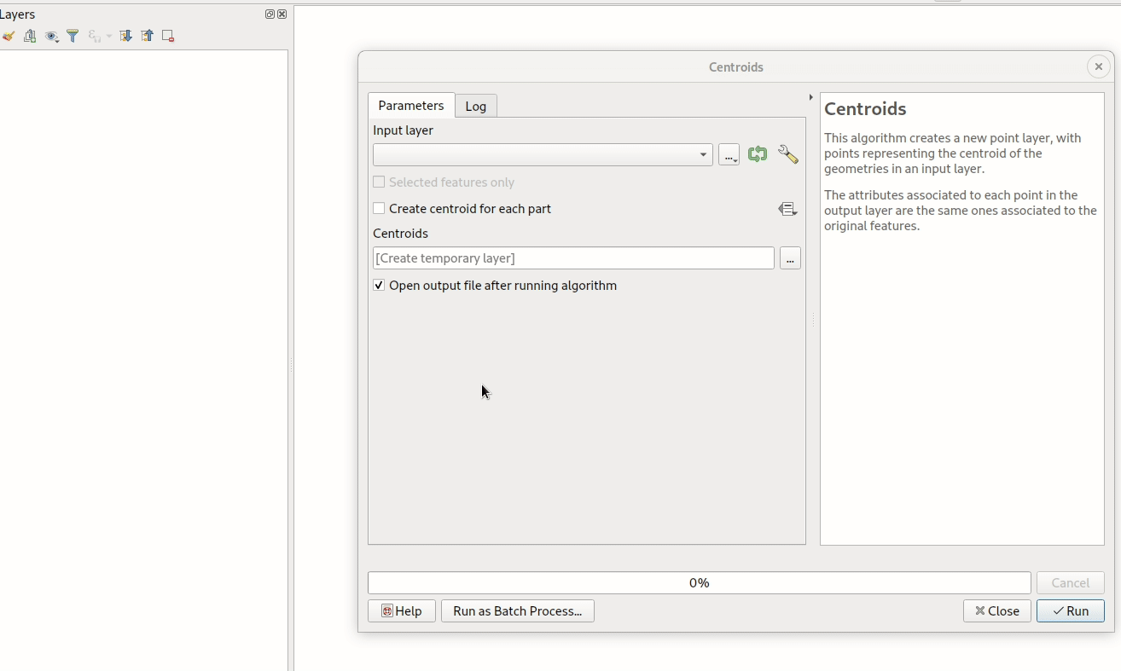Click the Centroids output browse button
The height and width of the screenshot is (671, 1121).
pyautogui.click(x=790, y=258)
